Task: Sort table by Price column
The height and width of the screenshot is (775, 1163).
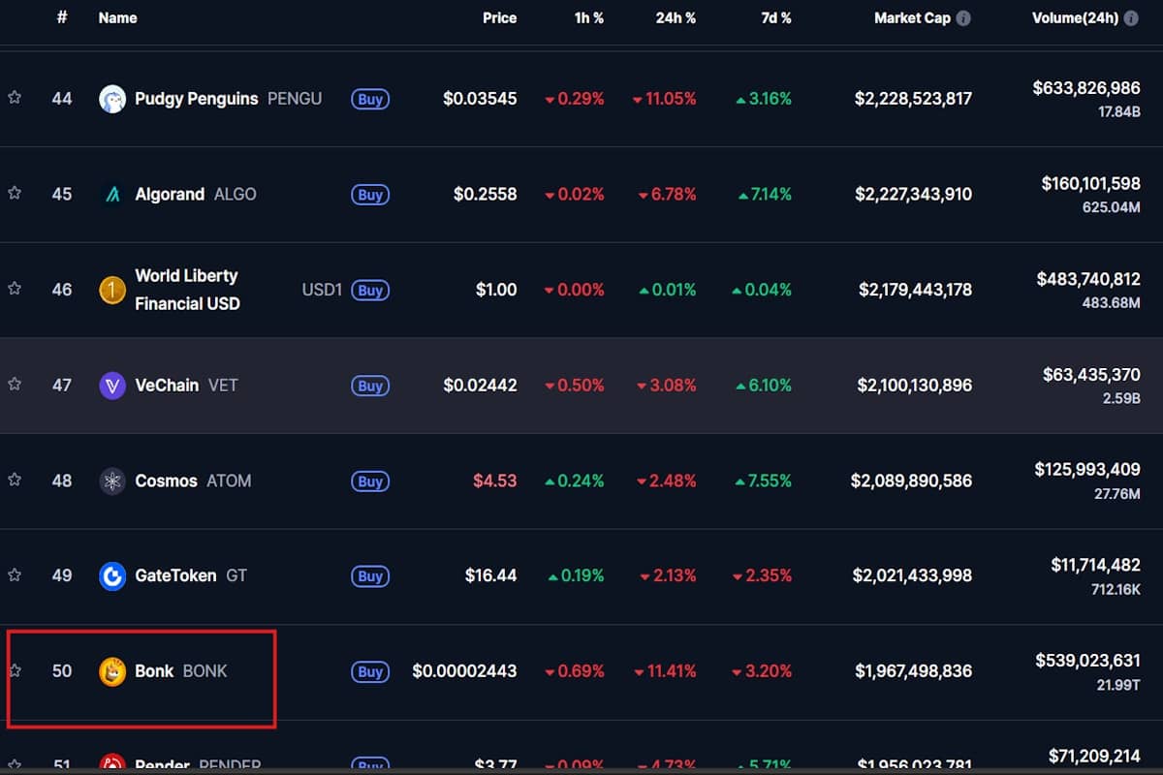Action: pos(500,17)
